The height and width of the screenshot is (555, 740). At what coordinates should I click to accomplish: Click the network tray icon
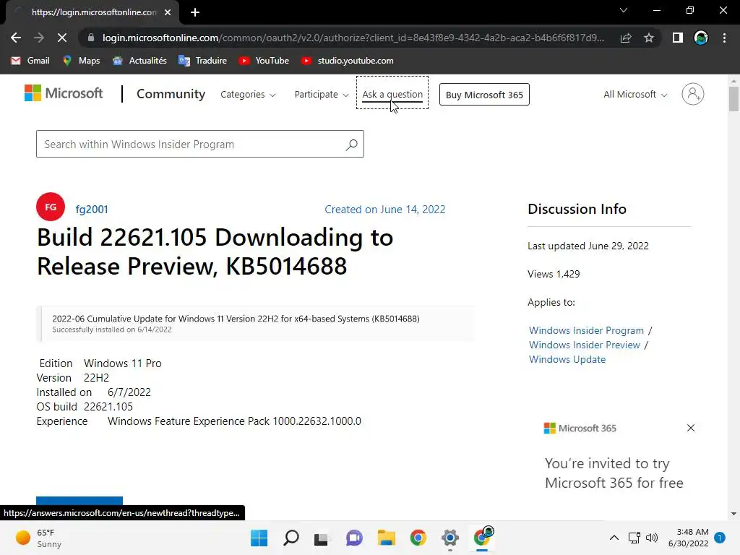coord(634,538)
